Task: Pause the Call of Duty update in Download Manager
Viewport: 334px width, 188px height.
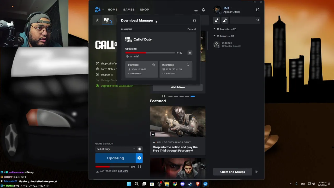Action: pos(190,53)
